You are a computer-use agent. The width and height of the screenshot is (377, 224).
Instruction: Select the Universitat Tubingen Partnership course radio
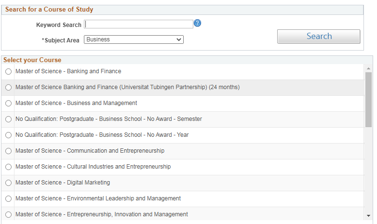tap(8, 87)
